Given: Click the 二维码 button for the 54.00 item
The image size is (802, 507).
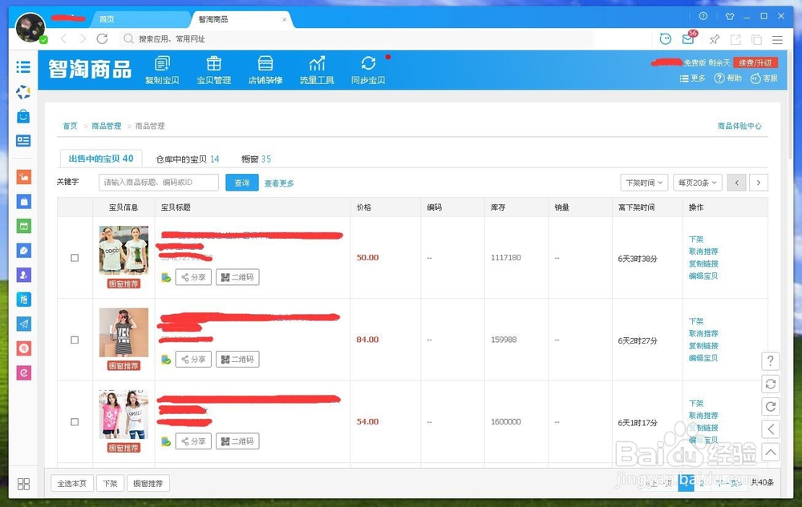Looking at the screenshot, I should click(x=237, y=441).
